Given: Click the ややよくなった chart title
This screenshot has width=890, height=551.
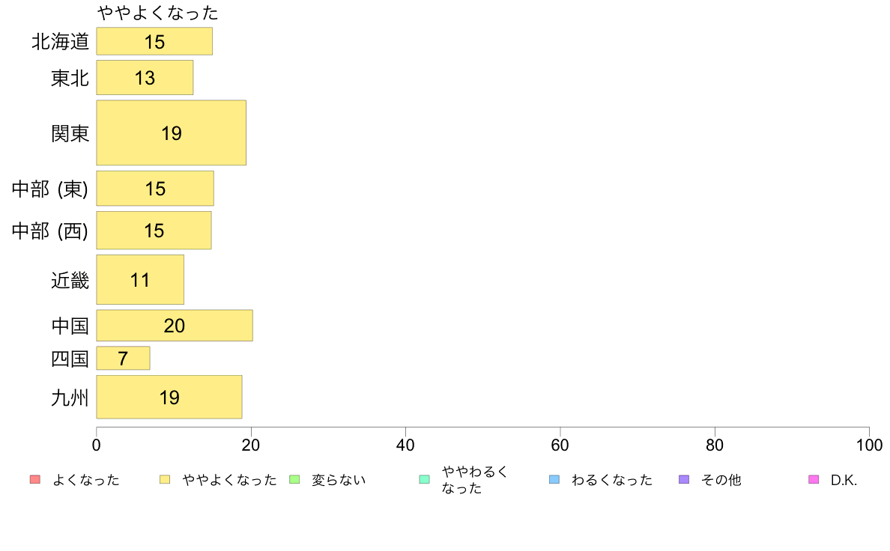Looking at the screenshot, I should 158,13.
